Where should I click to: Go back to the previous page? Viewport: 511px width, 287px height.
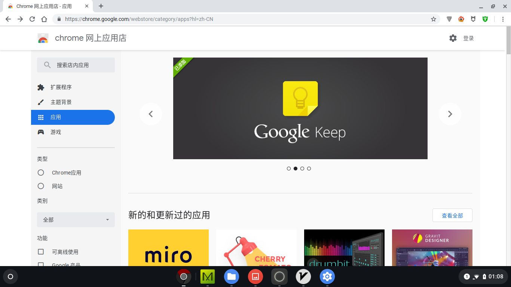8,19
